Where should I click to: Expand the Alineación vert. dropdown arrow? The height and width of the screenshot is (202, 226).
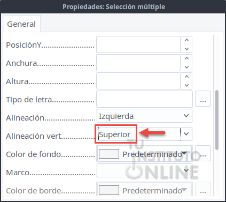click(x=186, y=134)
